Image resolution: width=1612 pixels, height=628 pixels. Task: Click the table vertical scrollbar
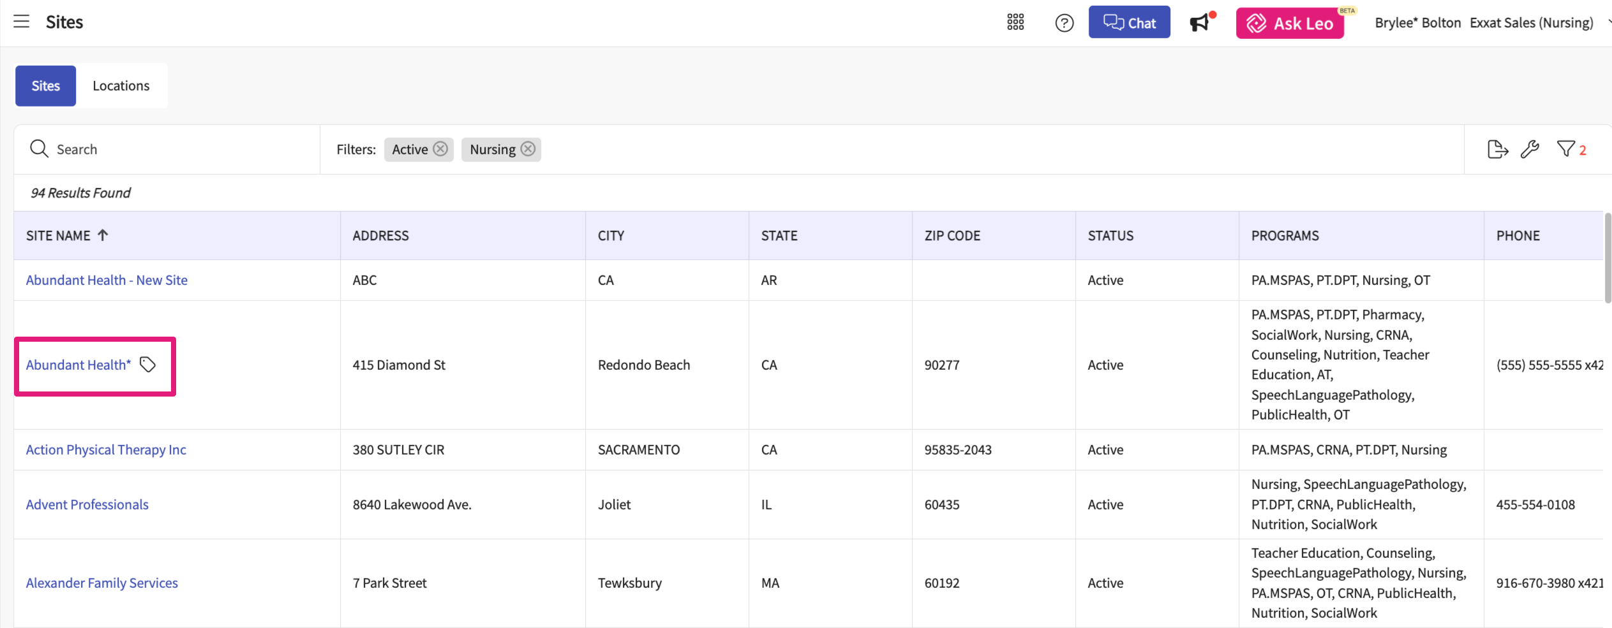1608,258
